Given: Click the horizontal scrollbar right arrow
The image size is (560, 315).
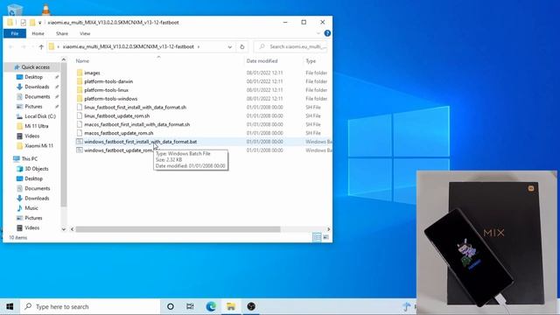Looking at the screenshot, I should pos(329,229).
